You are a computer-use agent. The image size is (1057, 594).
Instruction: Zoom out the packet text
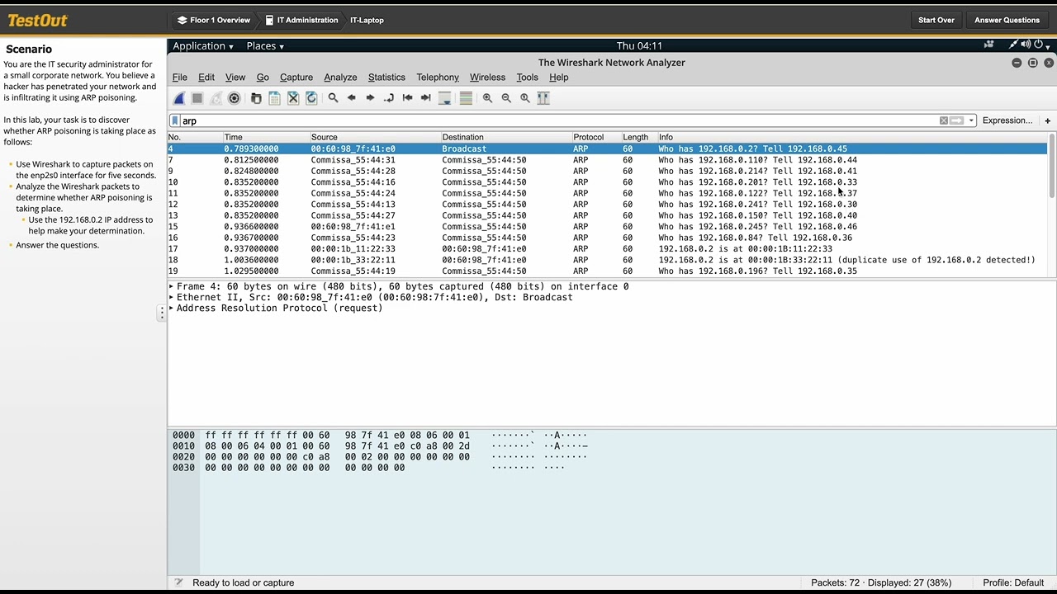[x=506, y=98]
